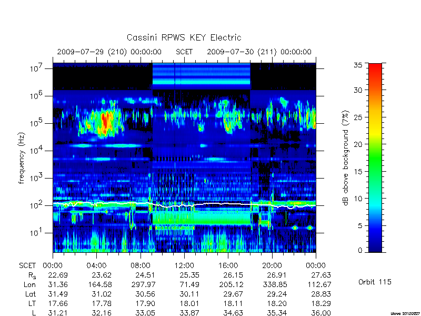421x316 pixels.
Task: Select the L-shell value 34.63
Action: pyautogui.click(x=233, y=313)
